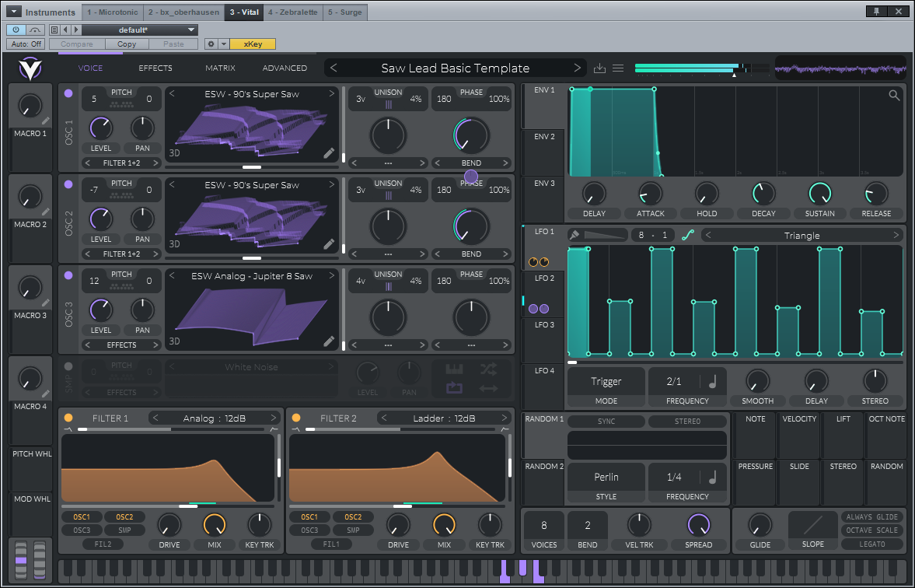
Task: Click the MACRO 1 edit pencil icon
Action: tap(46, 121)
